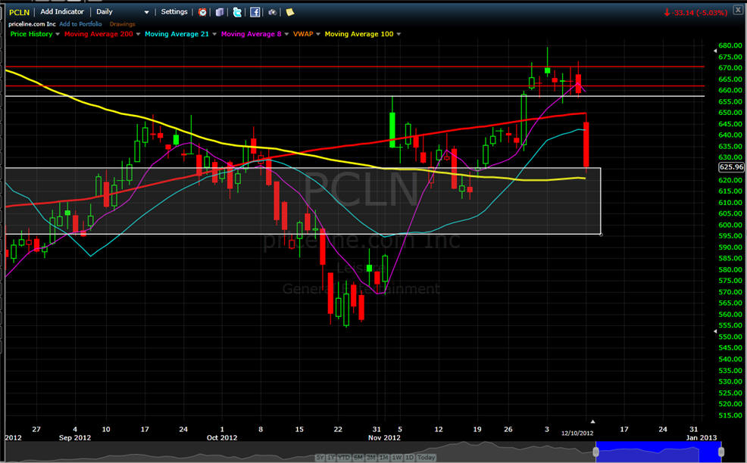
Task: Click the stacked documents icon in toolbar
Action: point(220,12)
